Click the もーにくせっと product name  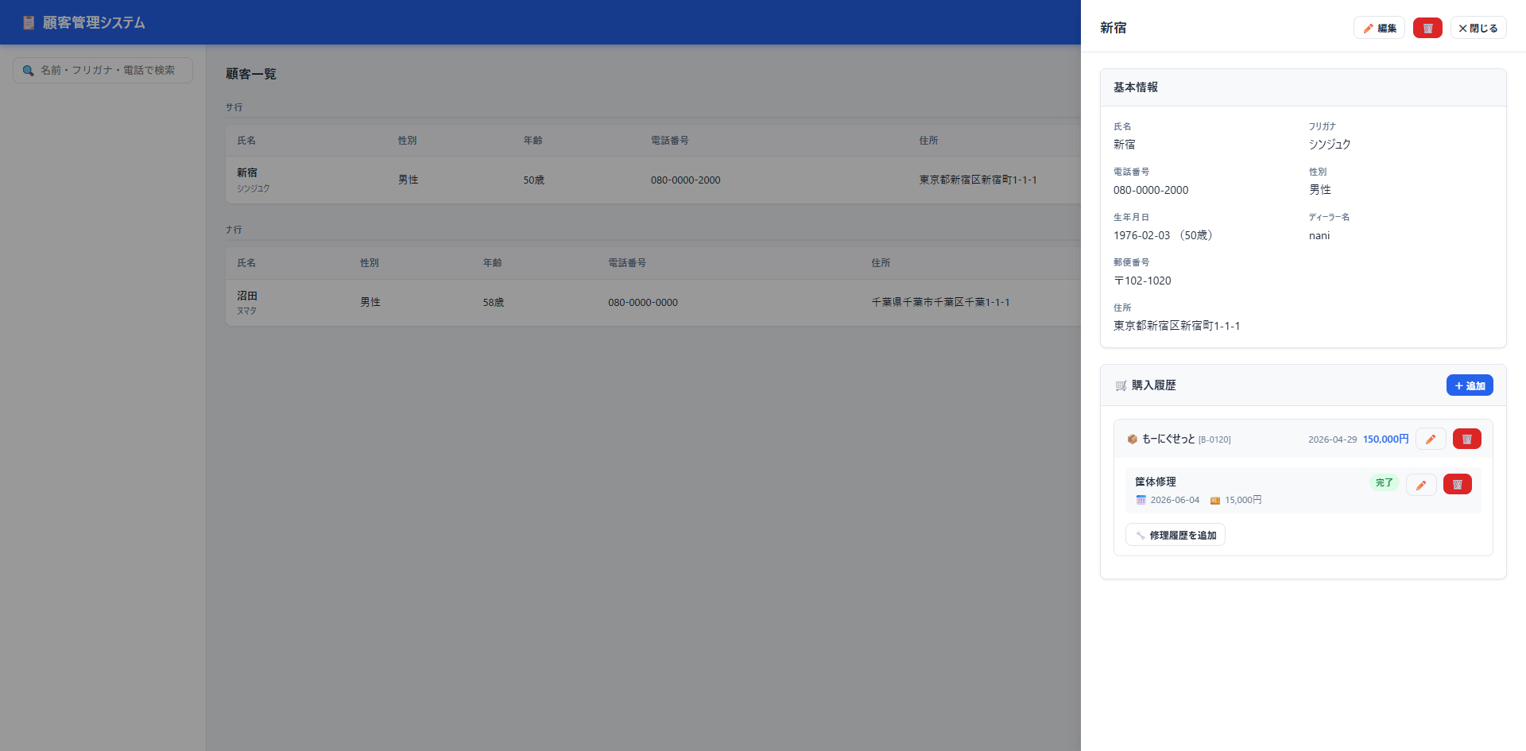(x=1168, y=439)
